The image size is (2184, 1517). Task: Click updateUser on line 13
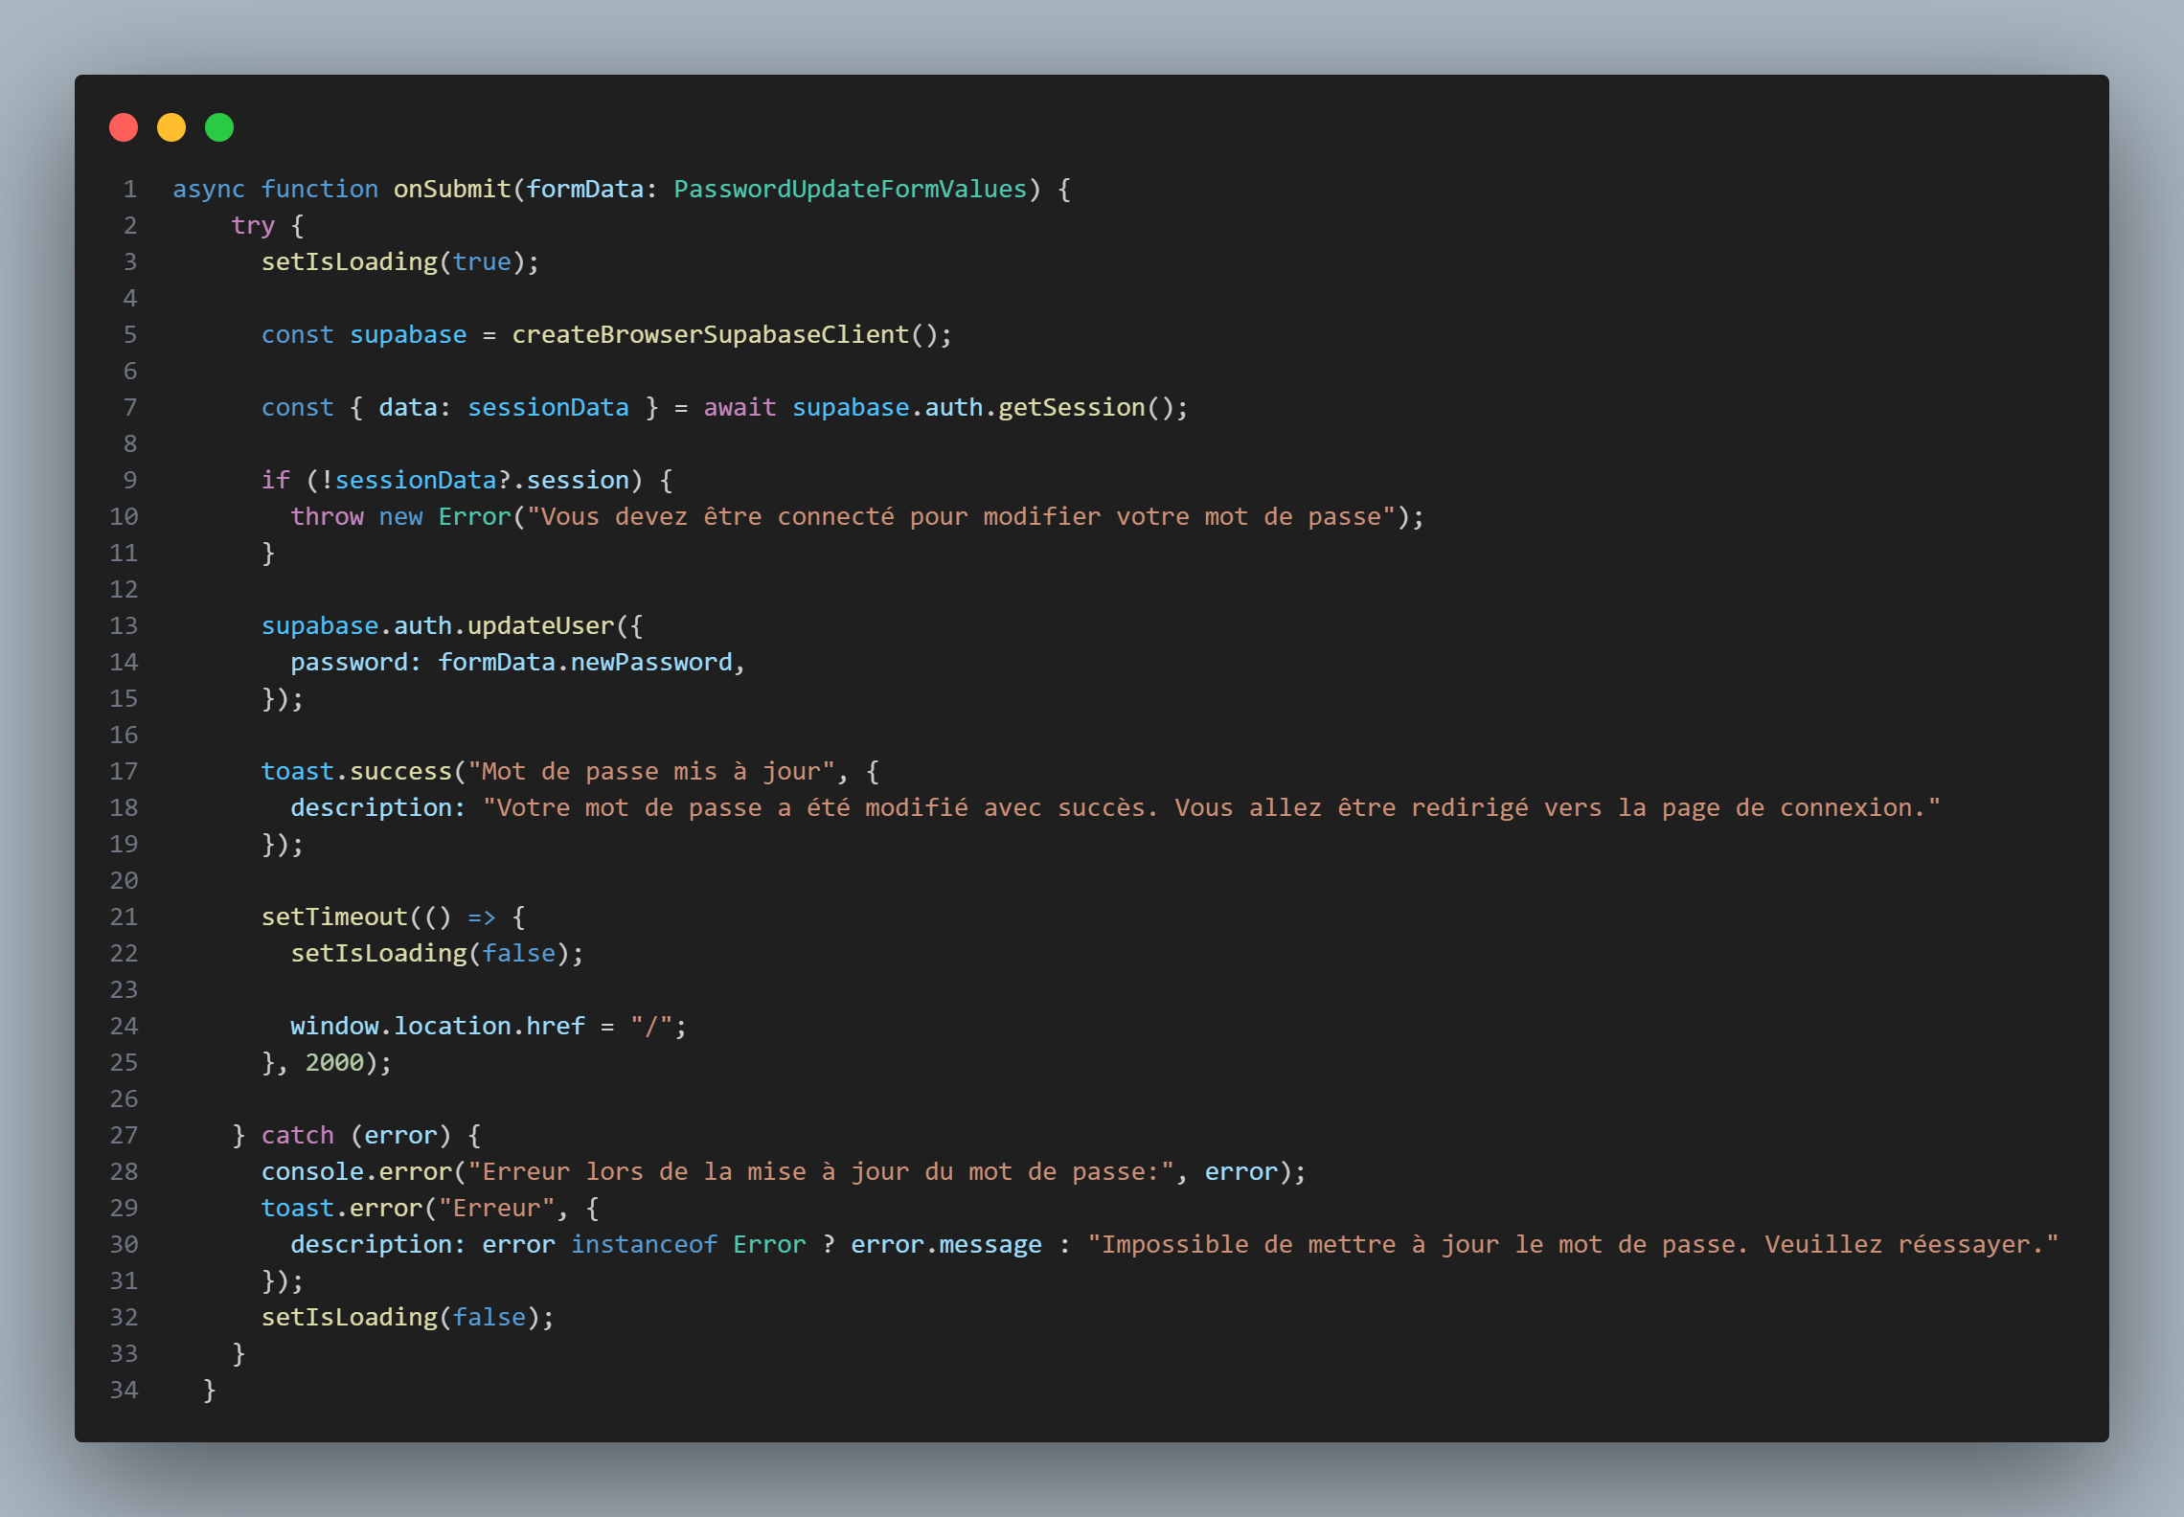[540, 625]
